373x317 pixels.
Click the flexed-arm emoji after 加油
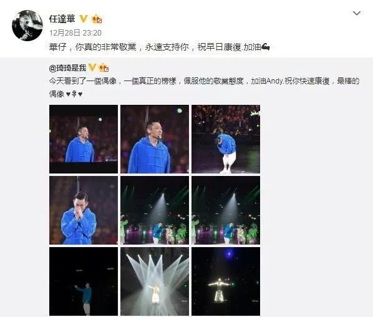[266, 47]
